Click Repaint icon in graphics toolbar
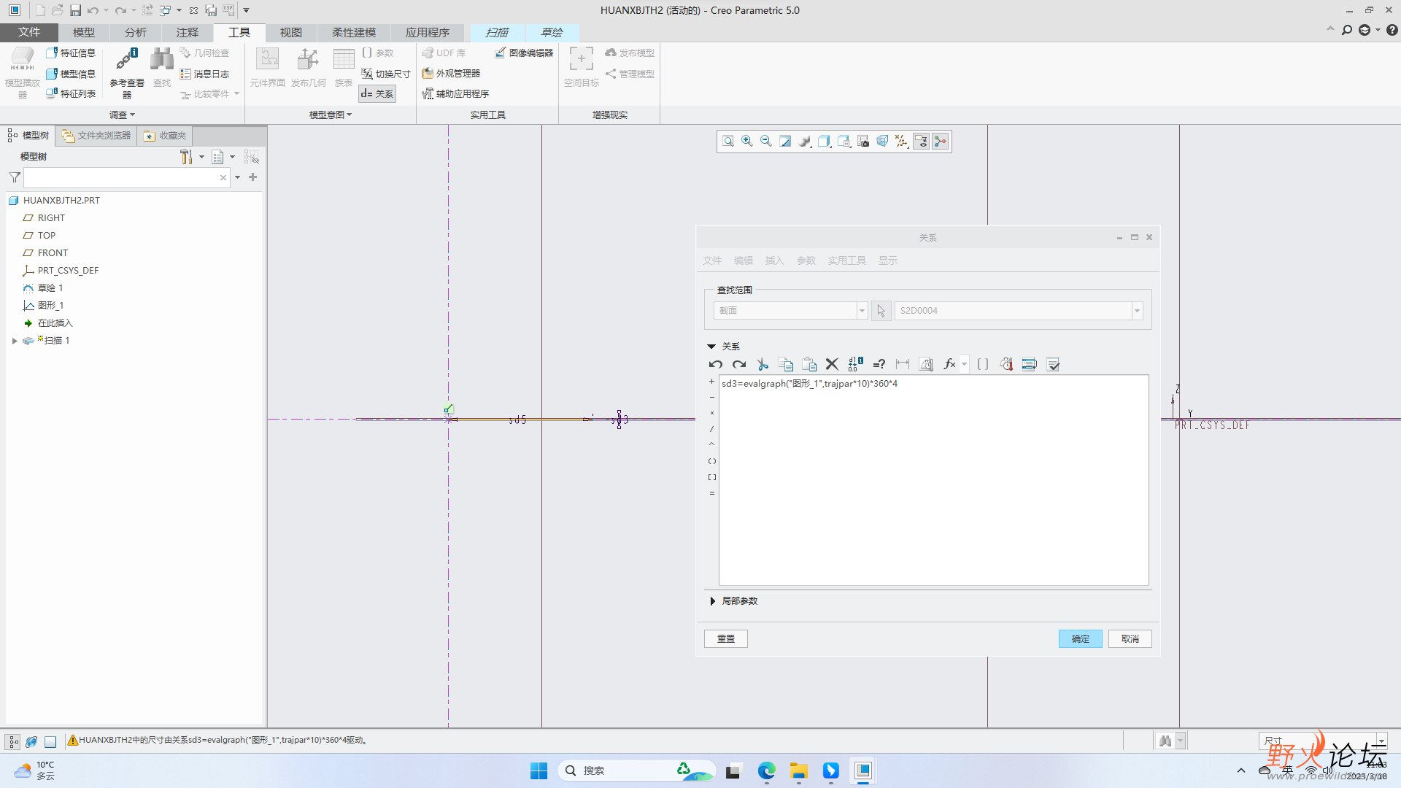The image size is (1401, 788). click(785, 141)
